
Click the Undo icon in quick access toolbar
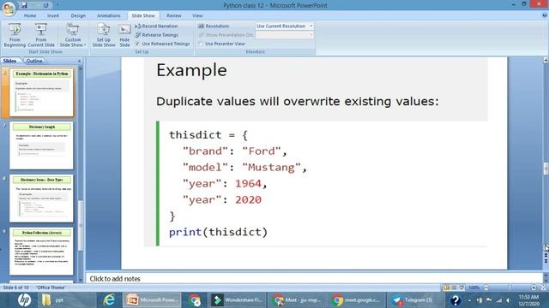tap(45, 5)
